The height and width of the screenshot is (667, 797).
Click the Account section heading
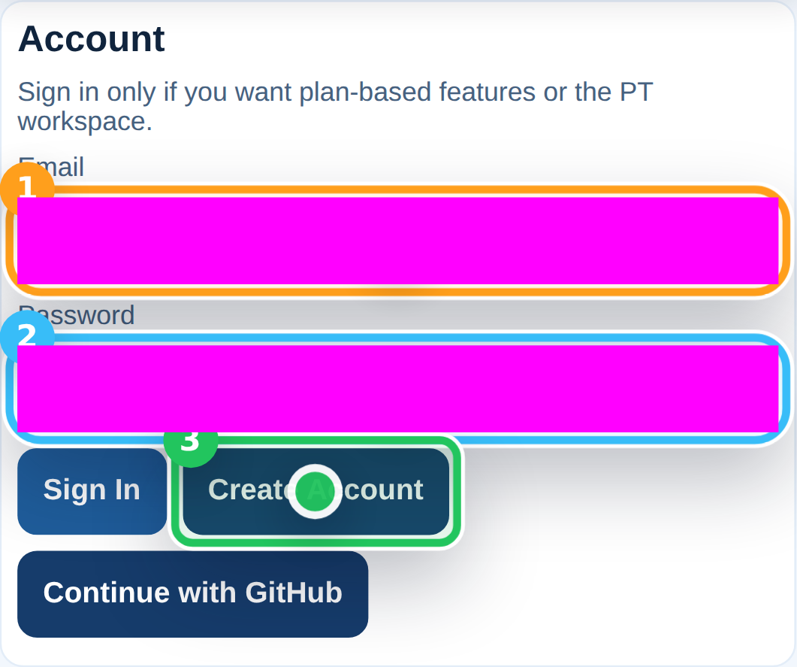tap(91, 38)
